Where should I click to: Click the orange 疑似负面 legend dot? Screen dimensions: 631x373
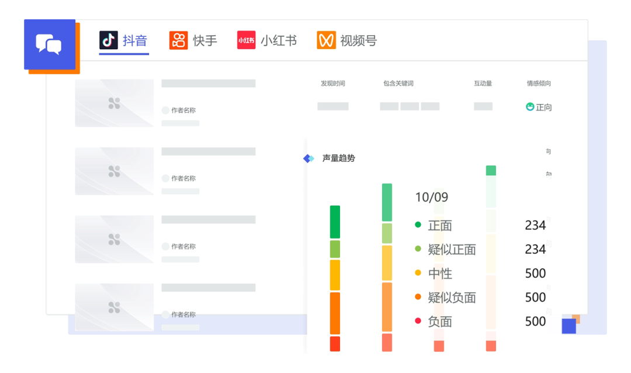[418, 297]
